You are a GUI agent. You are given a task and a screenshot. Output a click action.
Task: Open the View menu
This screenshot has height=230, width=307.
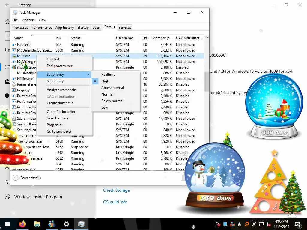[x=42, y=20]
